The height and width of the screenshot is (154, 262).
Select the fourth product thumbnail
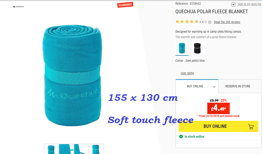pyautogui.click(x=96, y=149)
